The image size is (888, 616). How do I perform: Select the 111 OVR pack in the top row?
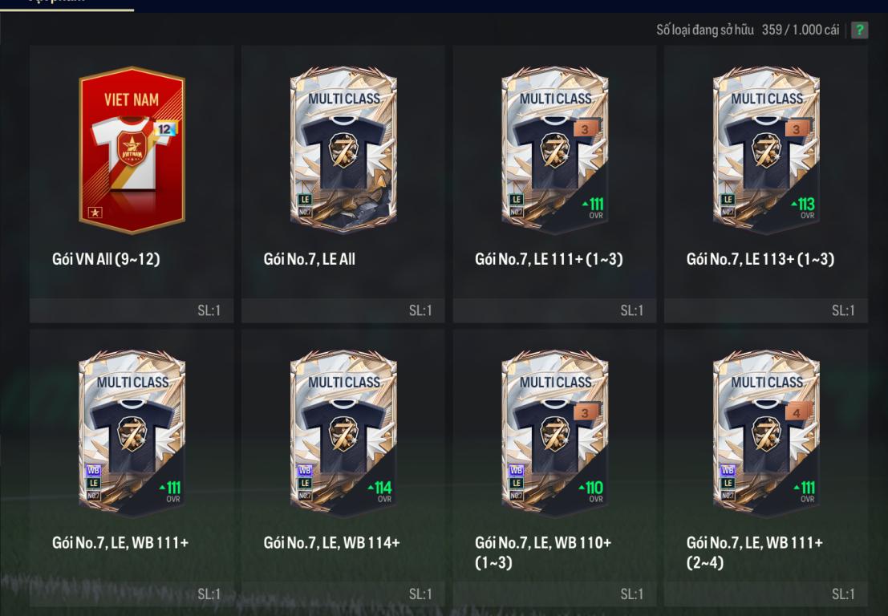(x=555, y=151)
